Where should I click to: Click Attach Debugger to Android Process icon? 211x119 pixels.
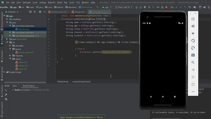pyautogui.click(x=162, y=7)
